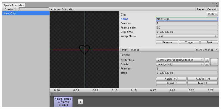The width and height of the screenshot is (221, 109).
Task: Open the sprite picker '...' button
Action: tap(214, 62)
